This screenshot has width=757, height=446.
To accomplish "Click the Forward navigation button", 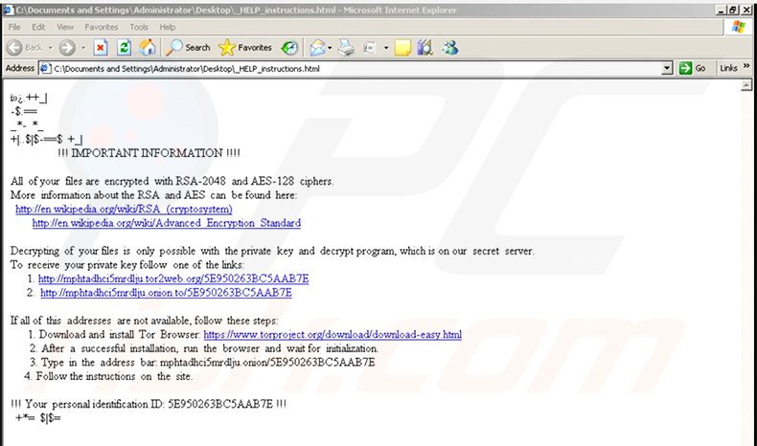I will pyautogui.click(x=67, y=47).
